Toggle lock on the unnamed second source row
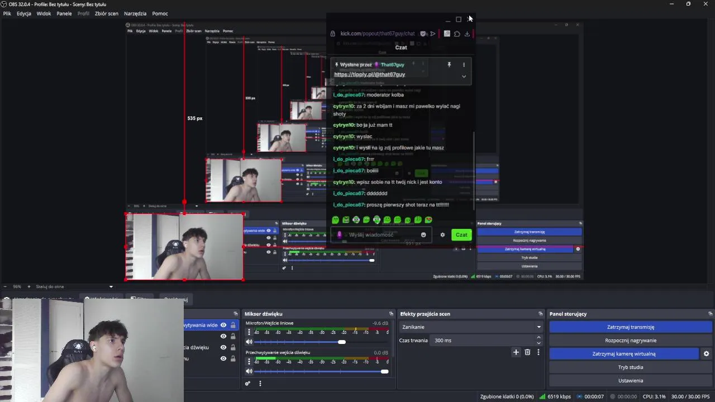 point(233,336)
